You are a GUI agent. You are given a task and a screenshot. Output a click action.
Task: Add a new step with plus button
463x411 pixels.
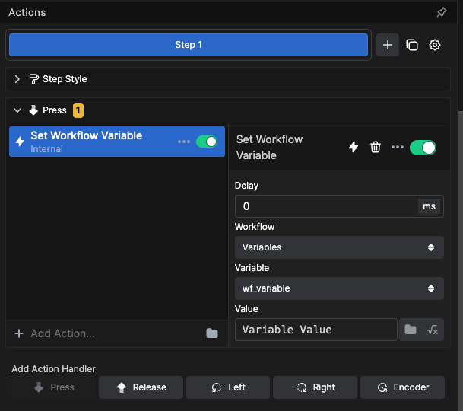[x=388, y=45]
